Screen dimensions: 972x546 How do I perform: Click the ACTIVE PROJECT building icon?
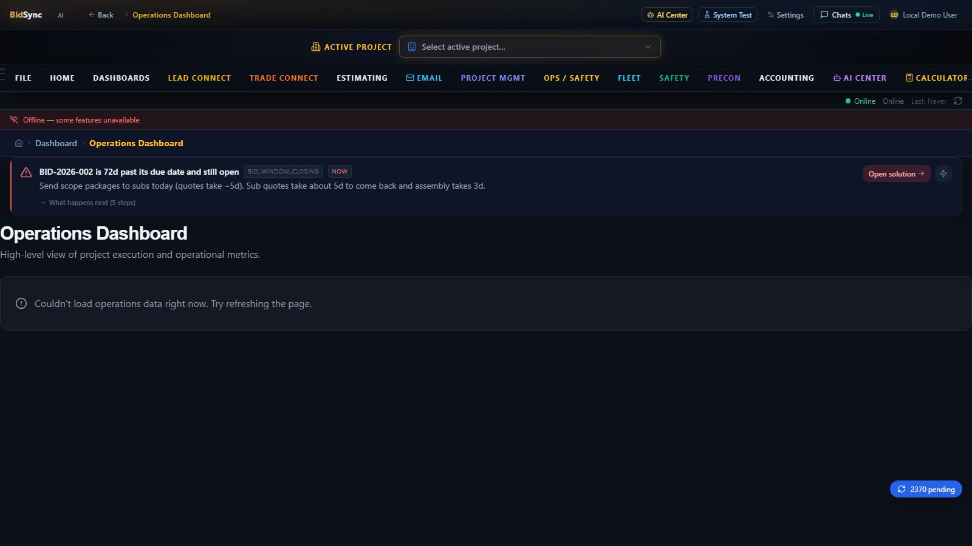point(316,47)
